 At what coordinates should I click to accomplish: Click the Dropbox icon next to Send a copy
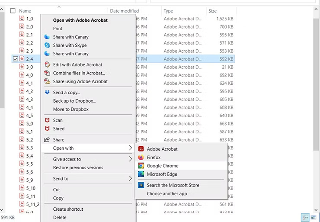click(47, 92)
